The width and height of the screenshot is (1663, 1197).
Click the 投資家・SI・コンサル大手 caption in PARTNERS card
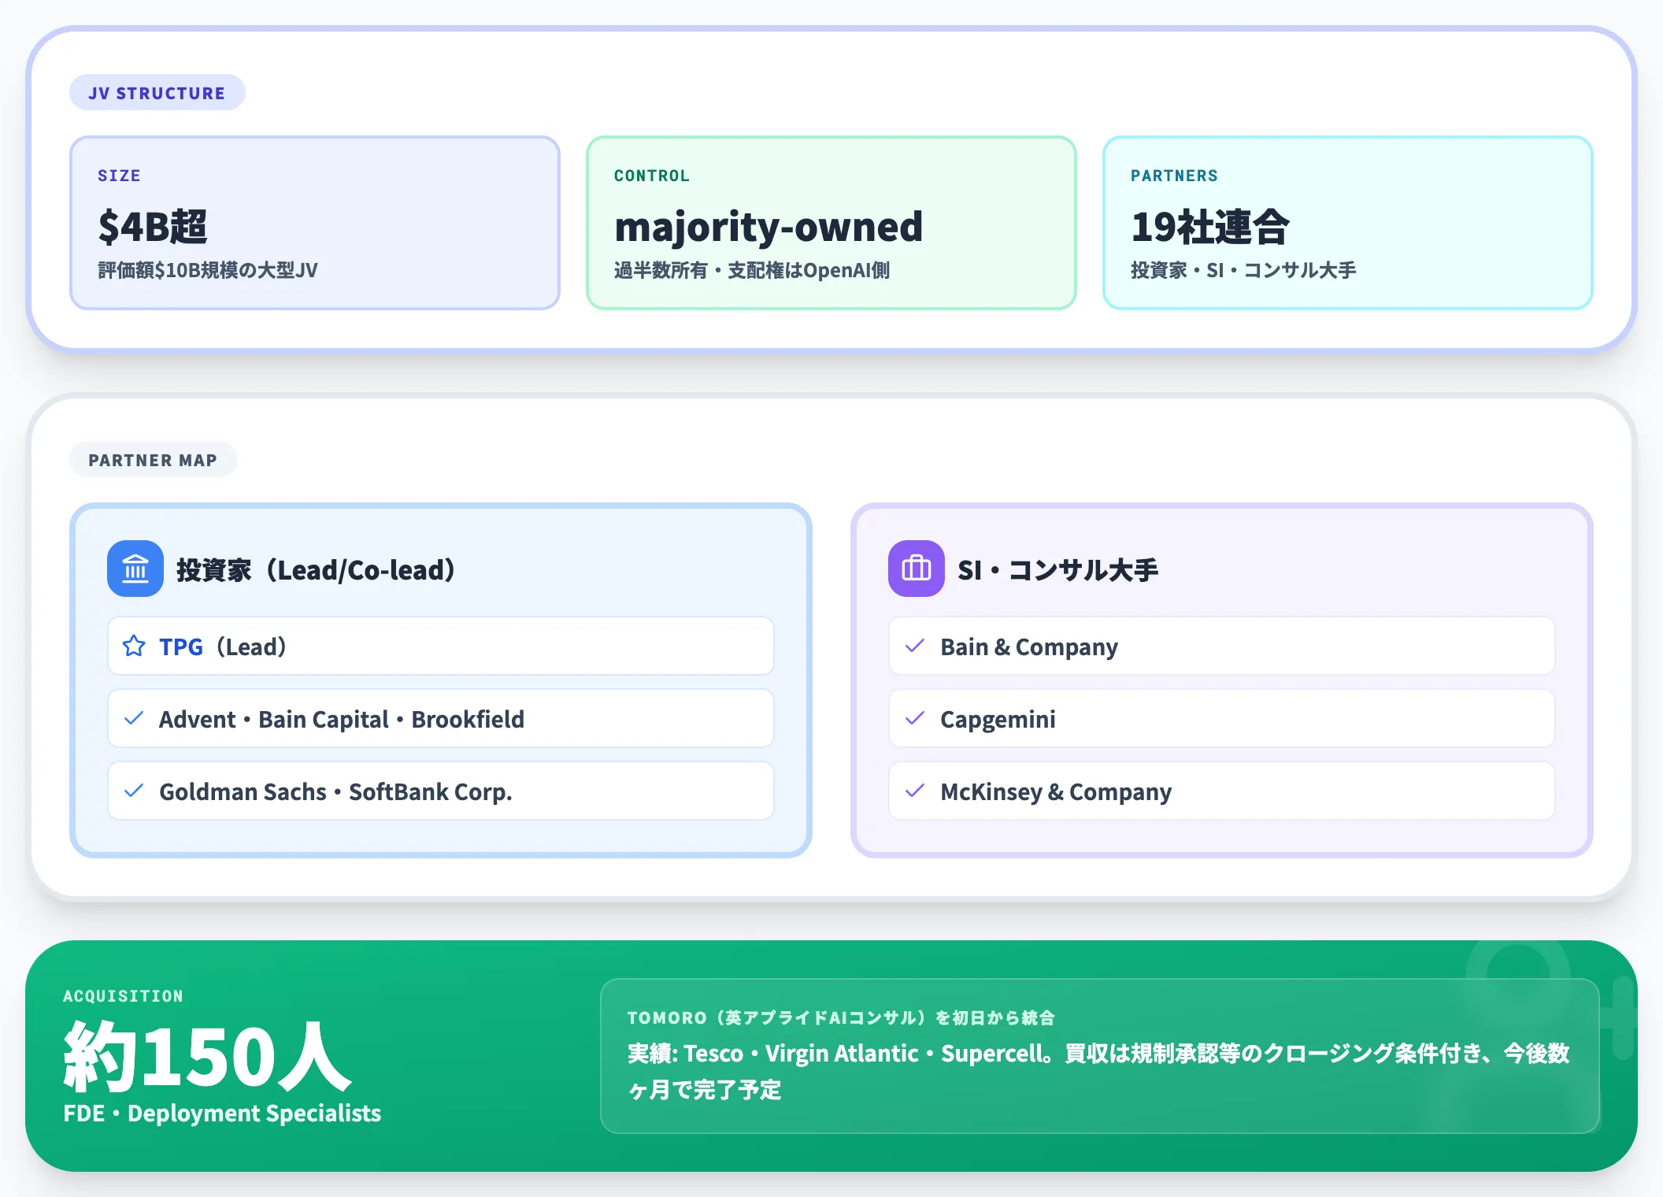pos(1243,270)
